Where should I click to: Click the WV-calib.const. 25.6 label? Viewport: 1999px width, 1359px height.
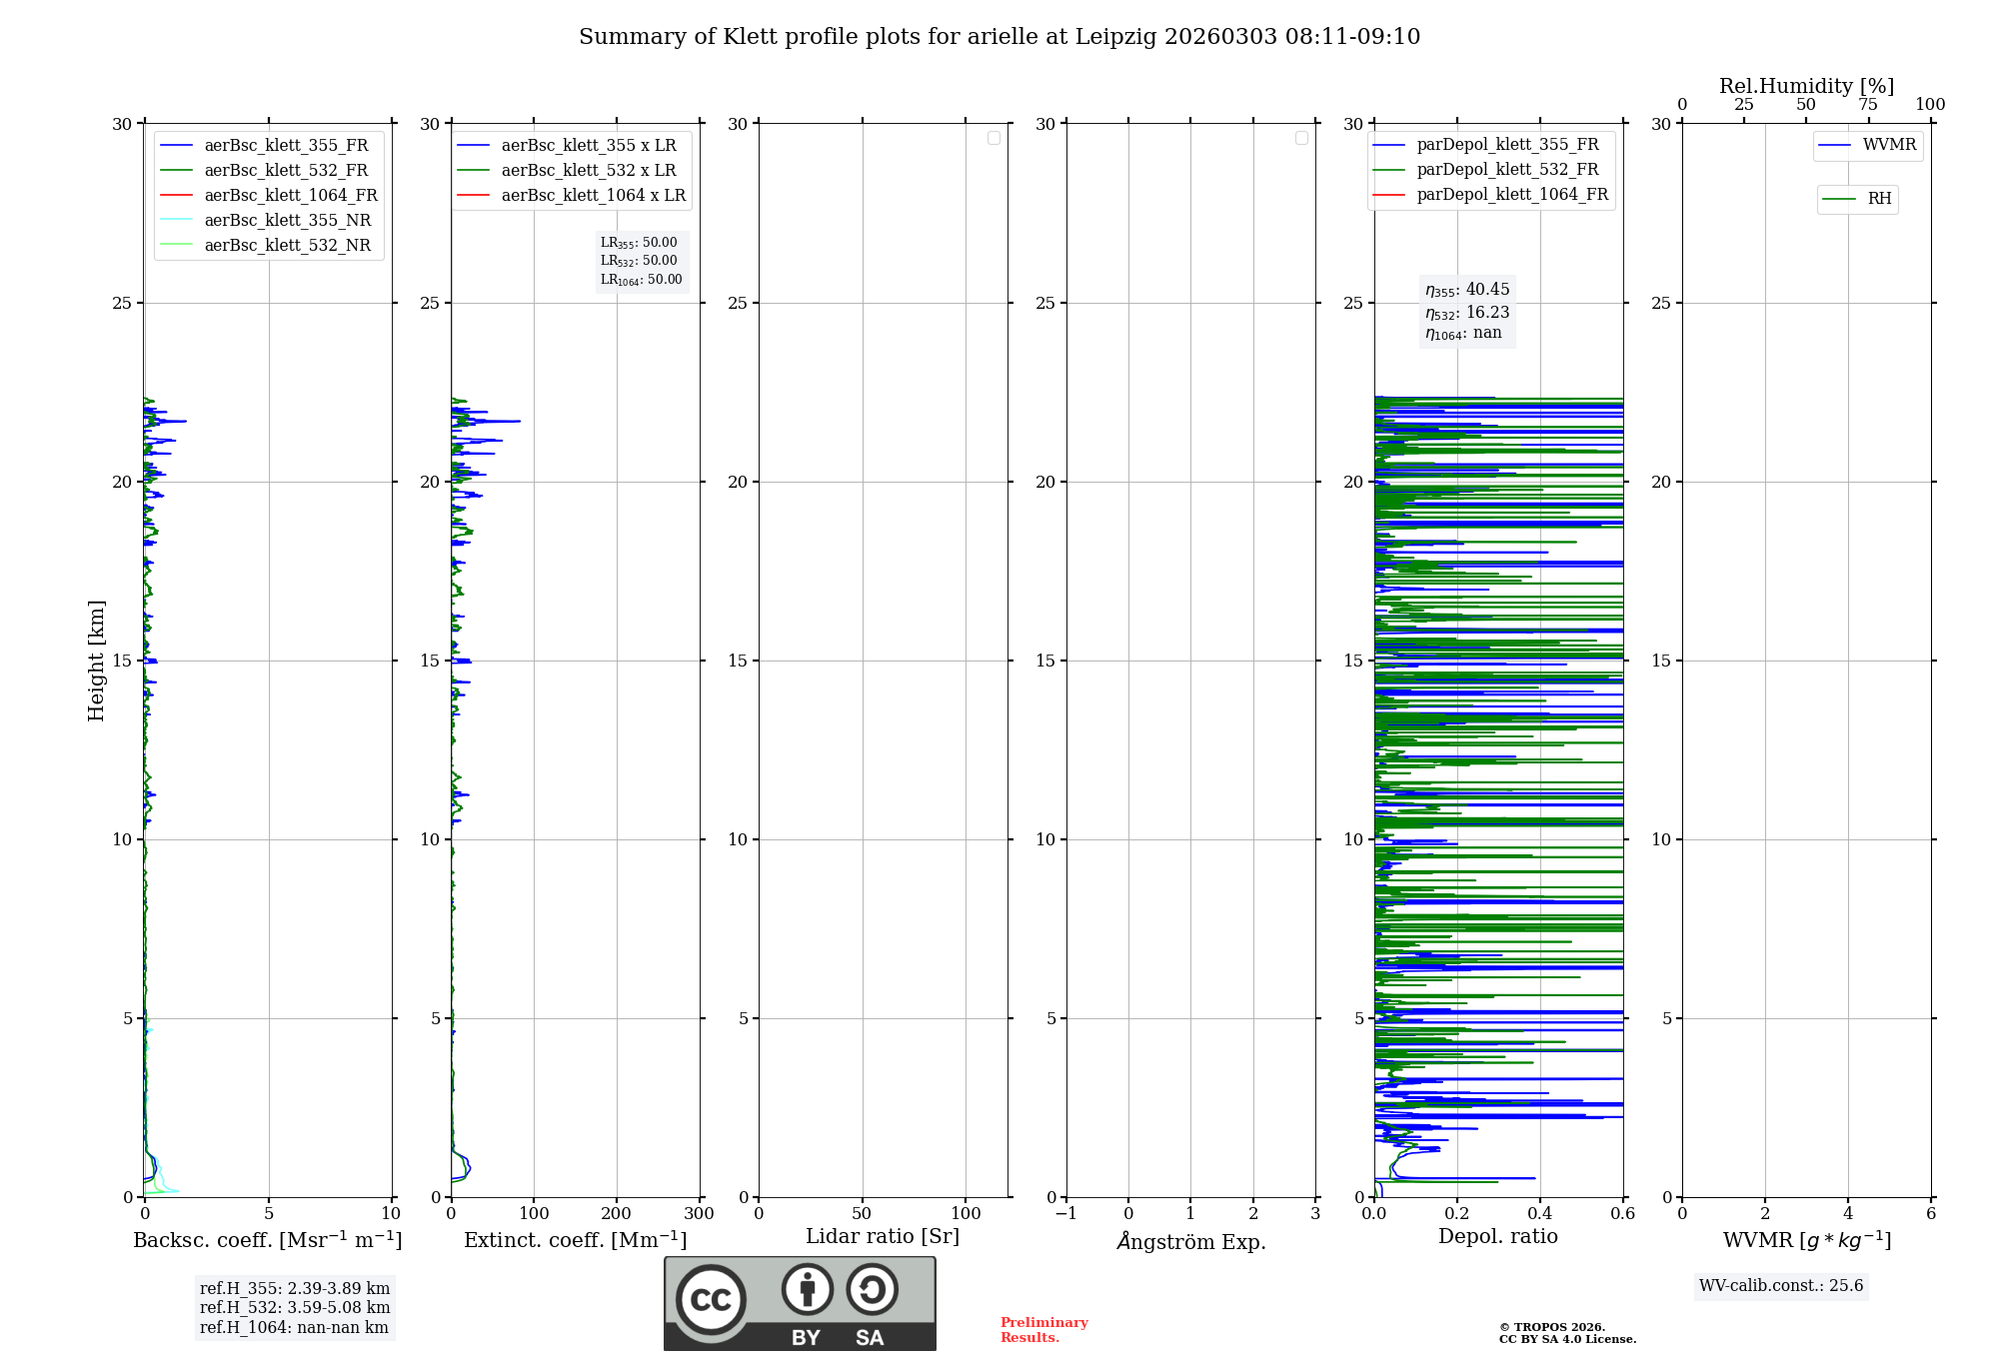pyautogui.click(x=1781, y=1285)
